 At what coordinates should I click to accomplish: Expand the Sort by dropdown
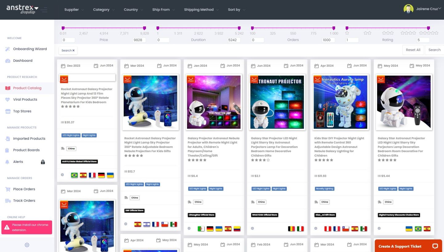(x=236, y=10)
